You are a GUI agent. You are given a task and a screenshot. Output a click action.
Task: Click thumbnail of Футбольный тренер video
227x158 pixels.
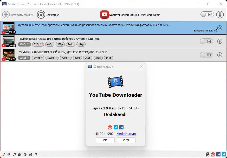click(9, 28)
